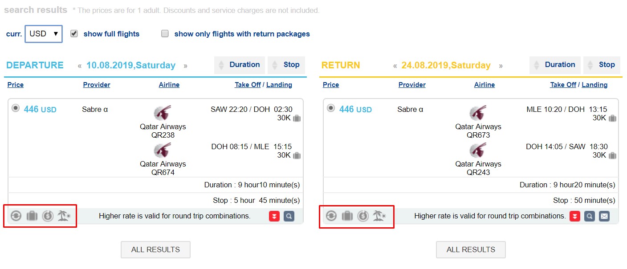Sort departure list by Airline column
The image size is (627, 269).
click(169, 85)
